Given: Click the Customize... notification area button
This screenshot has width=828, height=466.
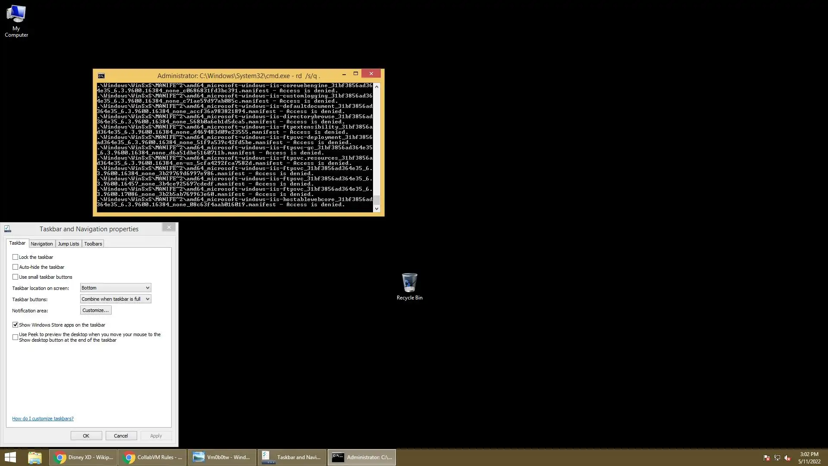Looking at the screenshot, I should (x=95, y=310).
